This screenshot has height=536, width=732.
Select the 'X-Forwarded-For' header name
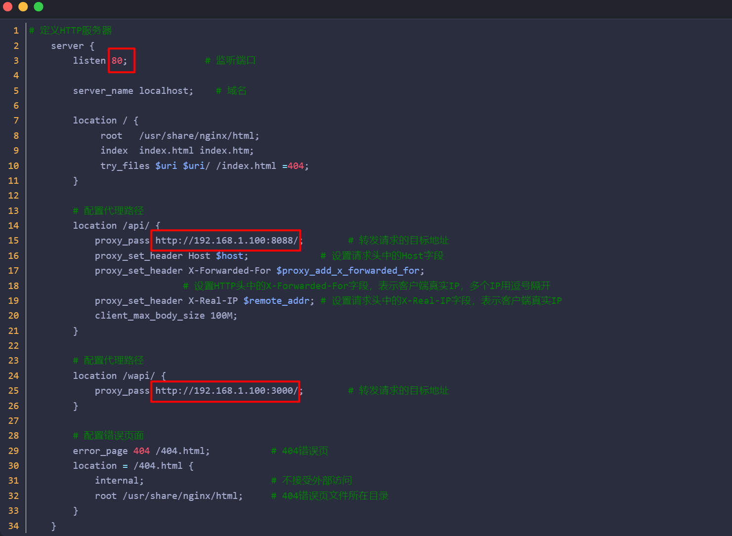click(229, 270)
